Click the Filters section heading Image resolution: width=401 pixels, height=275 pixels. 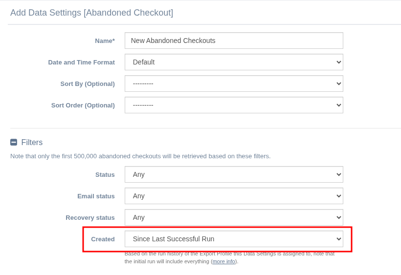(32, 142)
